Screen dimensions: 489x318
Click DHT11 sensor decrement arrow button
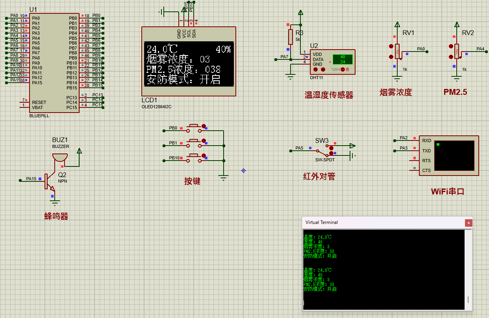click(x=315, y=70)
